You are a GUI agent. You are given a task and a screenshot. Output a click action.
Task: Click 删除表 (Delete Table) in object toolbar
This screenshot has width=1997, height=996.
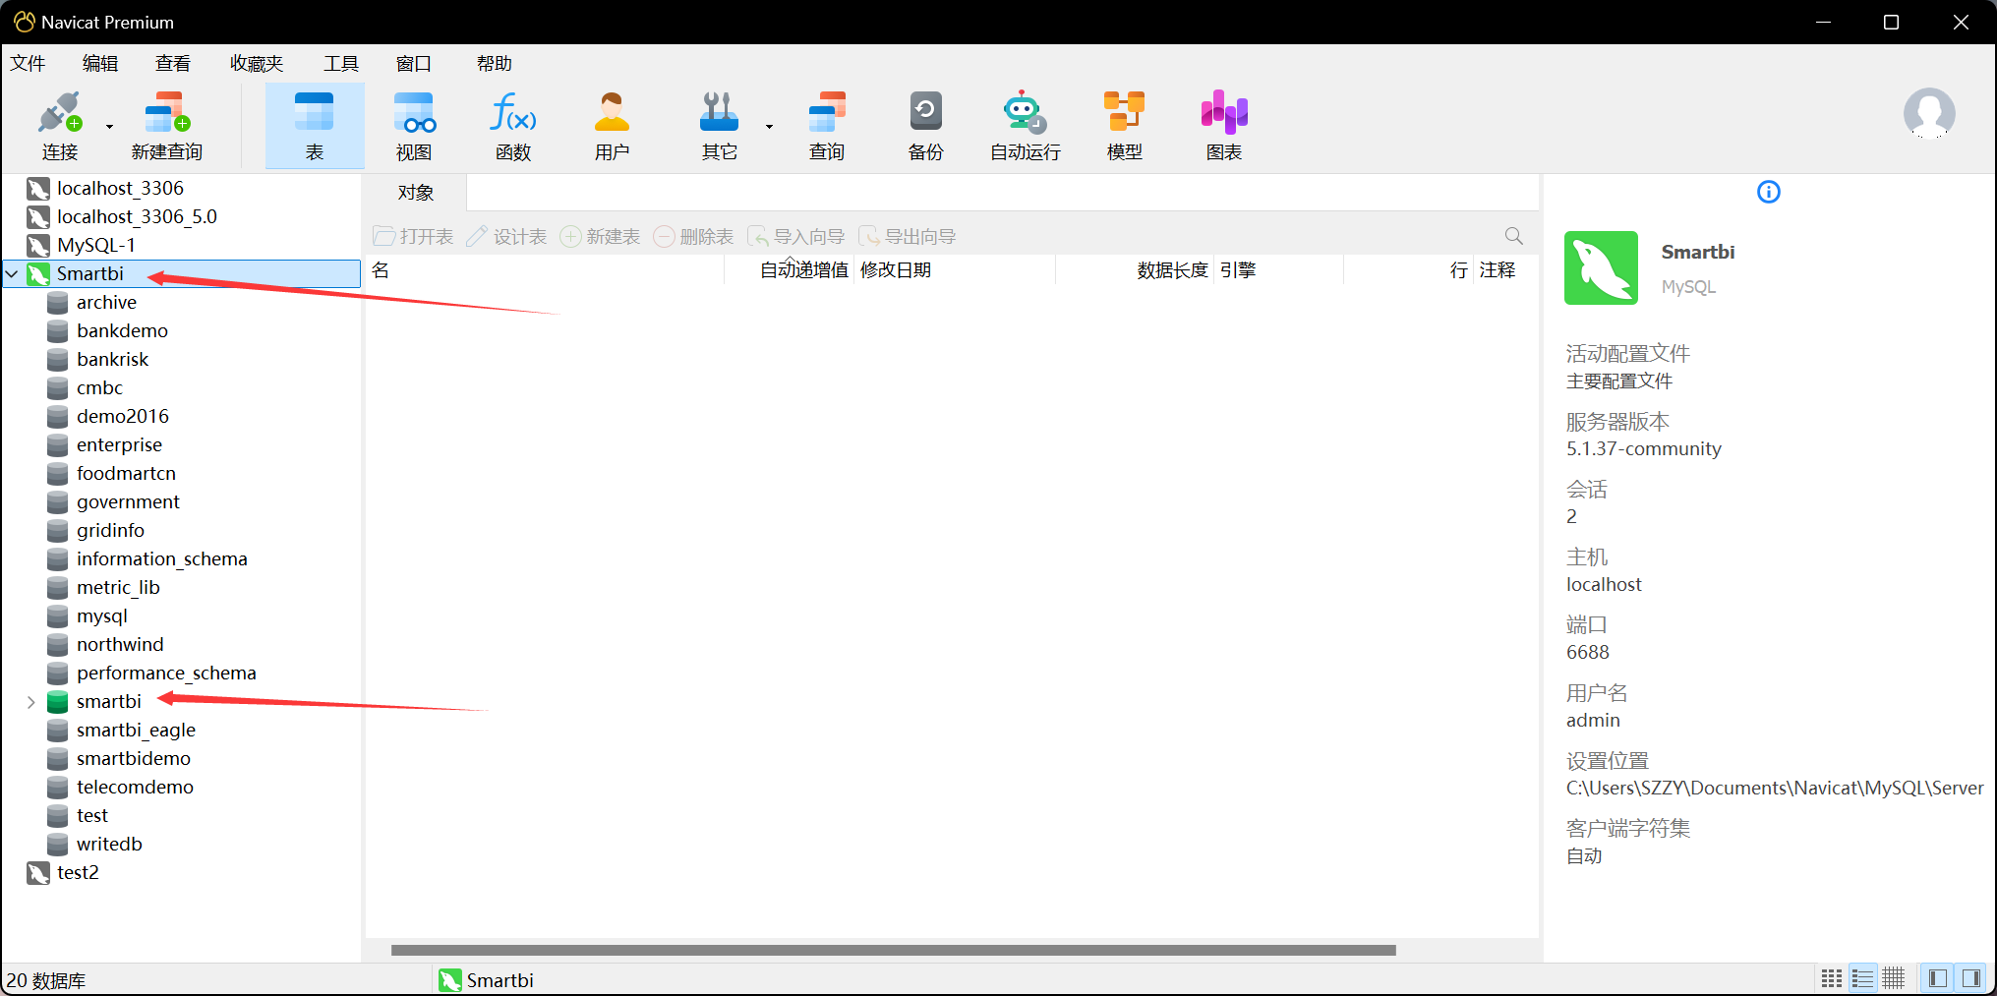coord(693,237)
